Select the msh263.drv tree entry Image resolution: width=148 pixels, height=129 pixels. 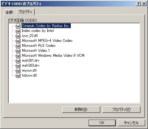pos(31,65)
